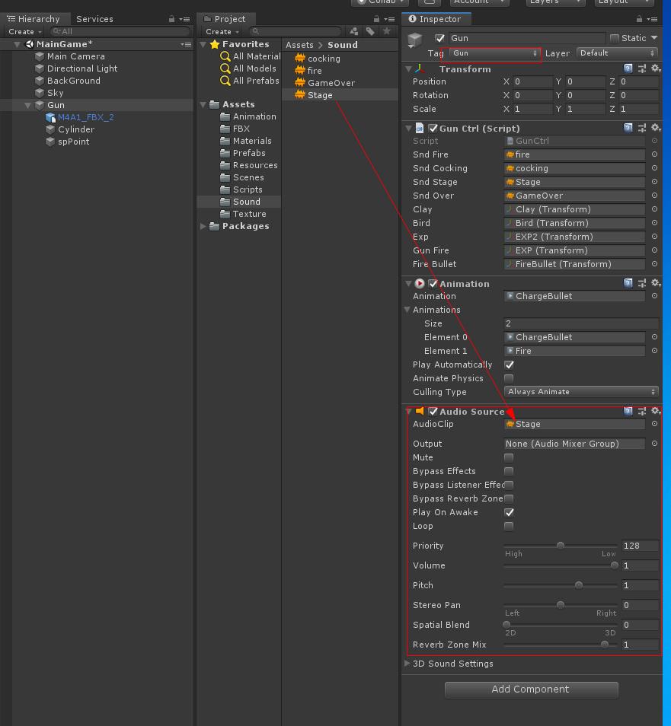671x726 pixels.
Task: Open object picker for Snd Cocking field
Action: 654,168
